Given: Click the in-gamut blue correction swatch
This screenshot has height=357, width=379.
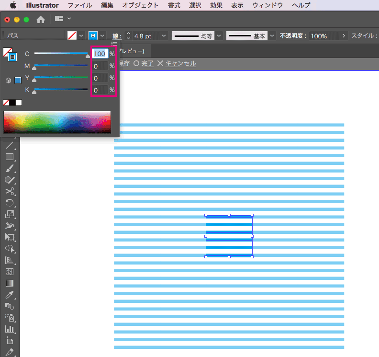Looking at the screenshot, I should 18,81.
